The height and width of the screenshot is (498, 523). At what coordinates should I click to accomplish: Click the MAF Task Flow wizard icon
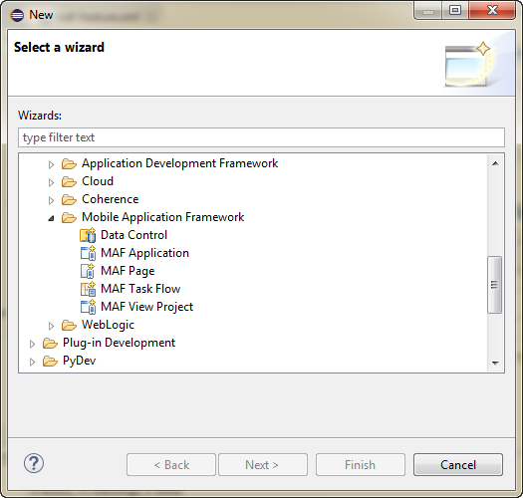88,289
